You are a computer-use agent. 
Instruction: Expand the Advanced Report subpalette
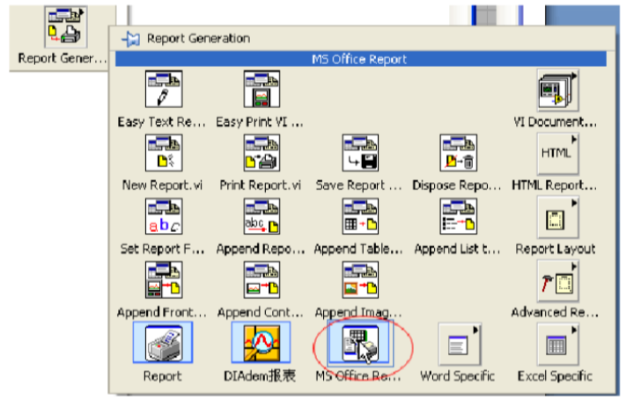click(556, 280)
